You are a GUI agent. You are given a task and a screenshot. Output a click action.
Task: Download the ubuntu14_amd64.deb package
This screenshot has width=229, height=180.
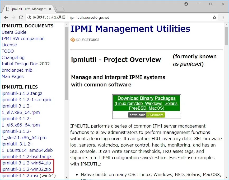[27, 147]
